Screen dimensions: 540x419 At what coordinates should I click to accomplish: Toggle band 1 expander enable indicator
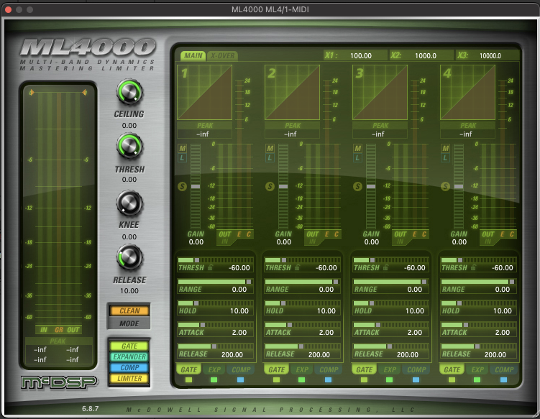pos(214,379)
